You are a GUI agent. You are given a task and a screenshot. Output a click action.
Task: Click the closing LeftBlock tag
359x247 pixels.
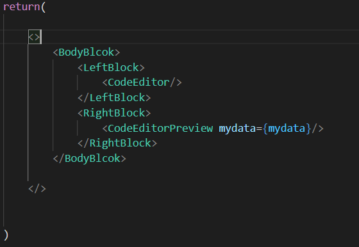point(114,98)
